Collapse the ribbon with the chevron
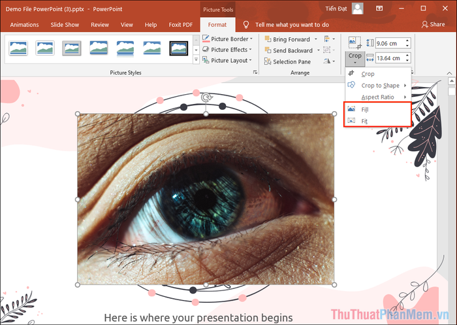Screen dimensions: 457x325 (449, 73)
